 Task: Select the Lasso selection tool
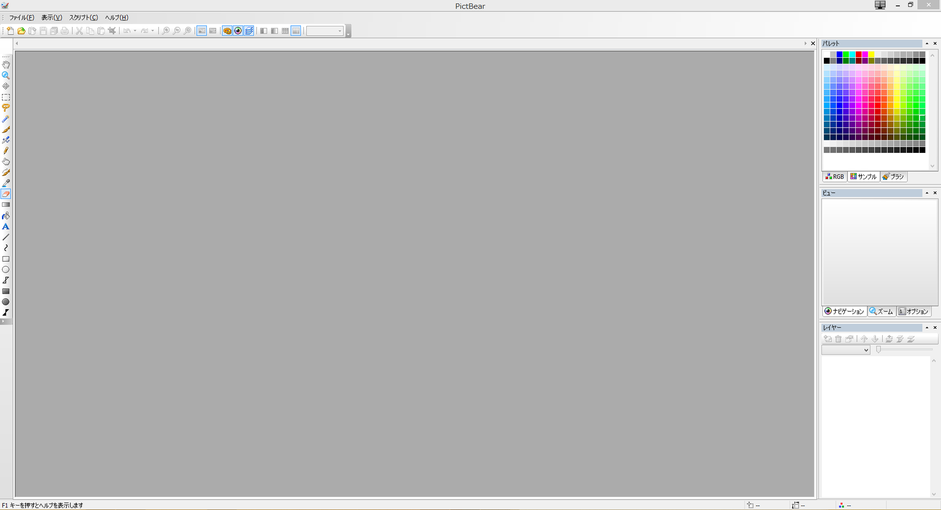6,108
